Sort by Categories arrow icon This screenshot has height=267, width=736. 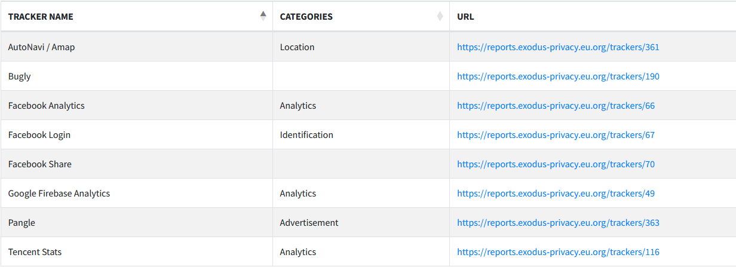point(440,16)
